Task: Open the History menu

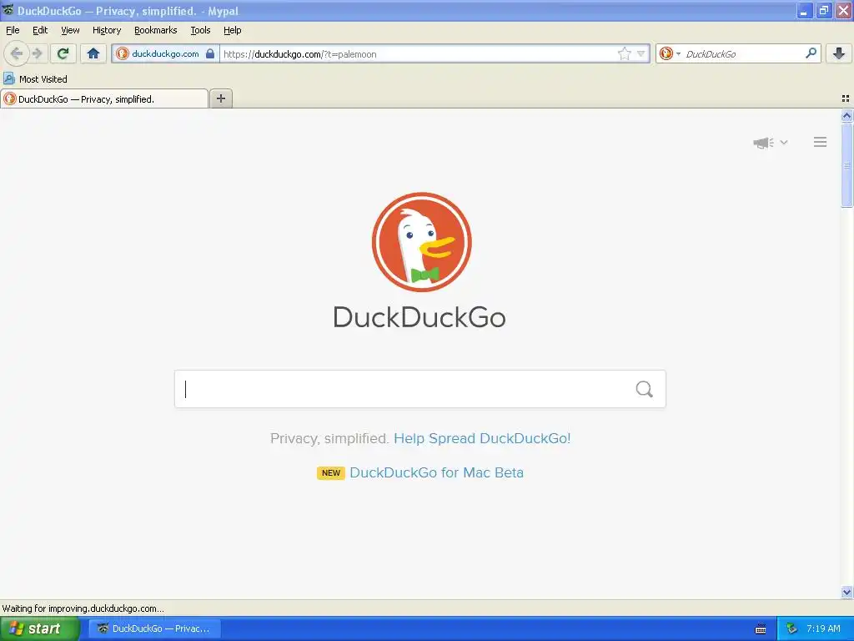Action: (107, 30)
